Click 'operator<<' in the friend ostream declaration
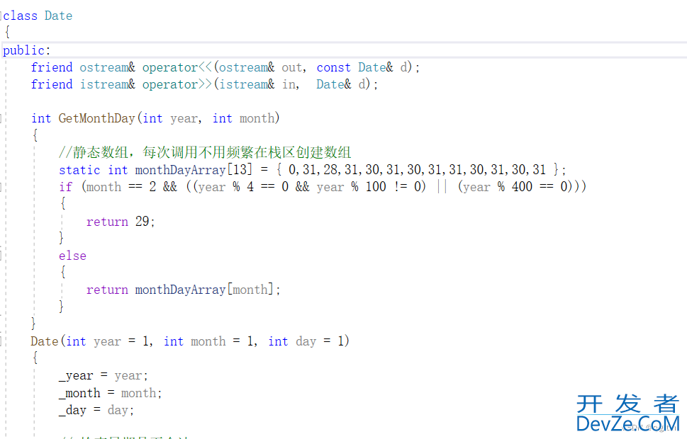The width and height of the screenshot is (687, 439). 177,67
